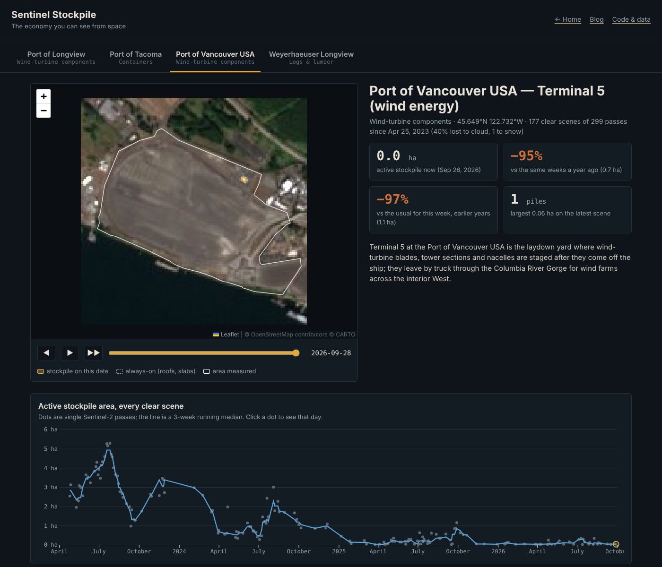The width and height of the screenshot is (662, 567).
Task: Click the Sentinel Stockpile site title
Action: 53,15
